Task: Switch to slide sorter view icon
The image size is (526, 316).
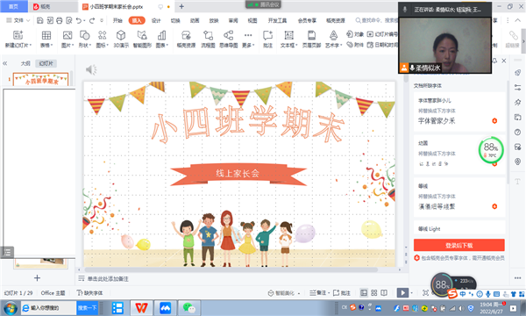Action: click(x=374, y=293)
